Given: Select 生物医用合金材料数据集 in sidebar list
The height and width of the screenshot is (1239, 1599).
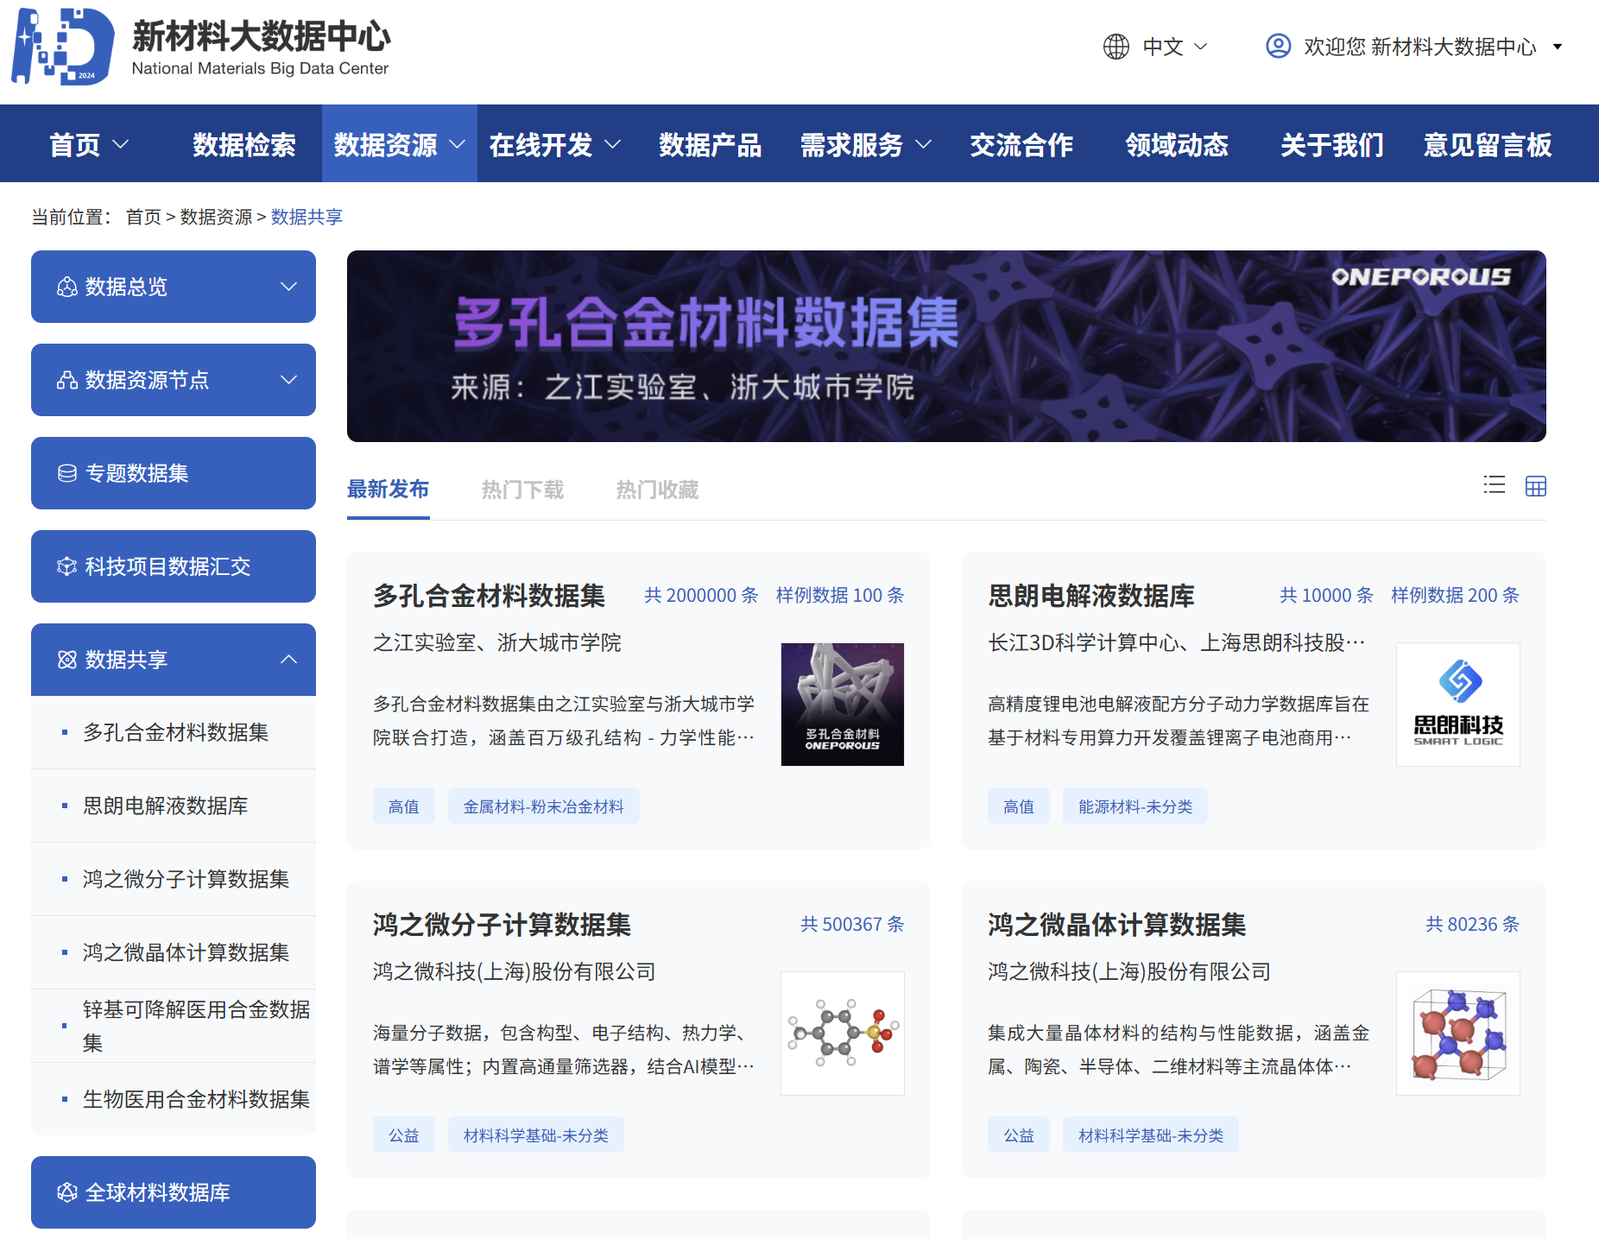Looking at the screenshot, I should (196, 1099).
